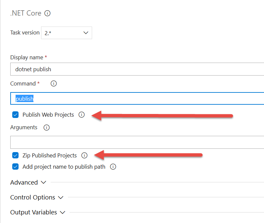This screenshot has width=264, height=223.
Task: Show info for Publish Web Projects
Action: coord(82,115)
